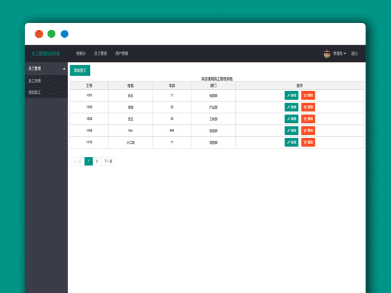Select 添加员工 in the left sidebar
The image size is (391, 293).
click(x=35, y=92)
